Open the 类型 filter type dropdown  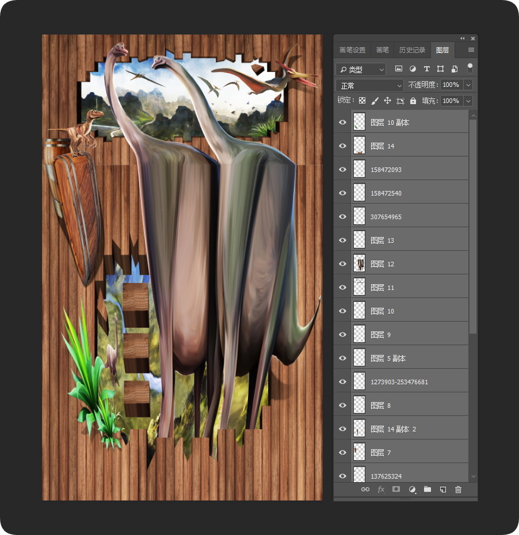tap(361, 70)
